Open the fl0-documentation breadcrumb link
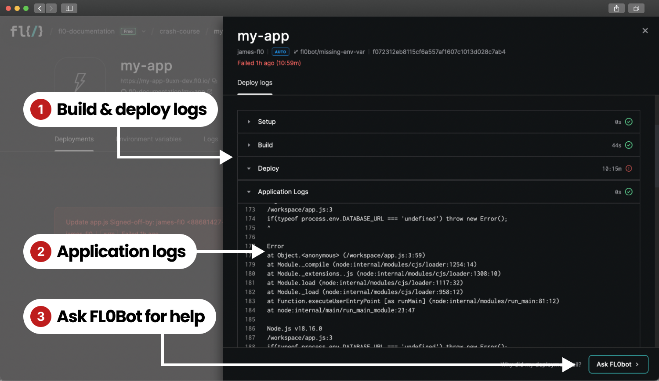659x381 pixels. tap(87, 31)
